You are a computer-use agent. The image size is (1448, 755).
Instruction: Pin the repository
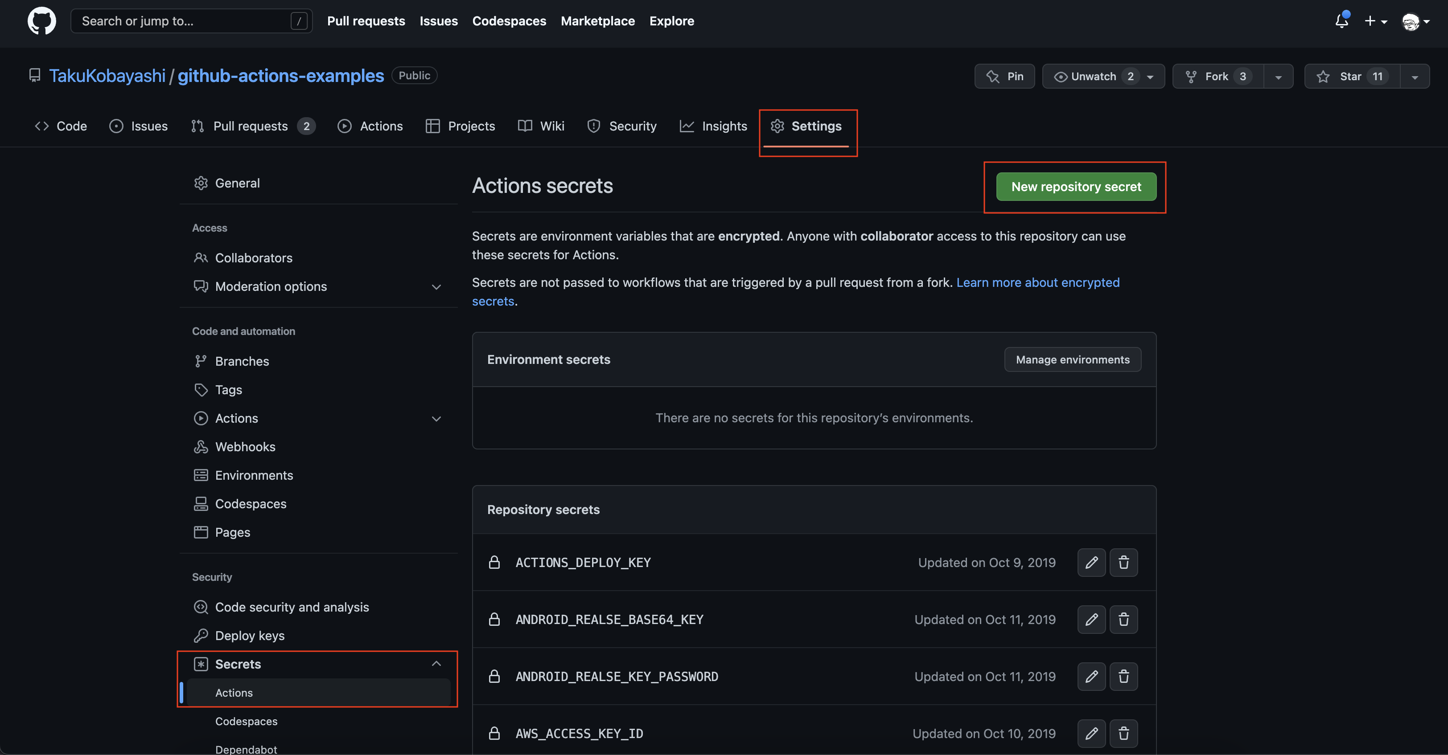point(1005,76)
